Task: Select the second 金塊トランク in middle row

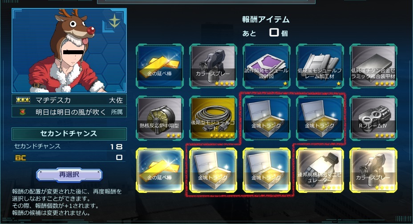Action: 320,118
